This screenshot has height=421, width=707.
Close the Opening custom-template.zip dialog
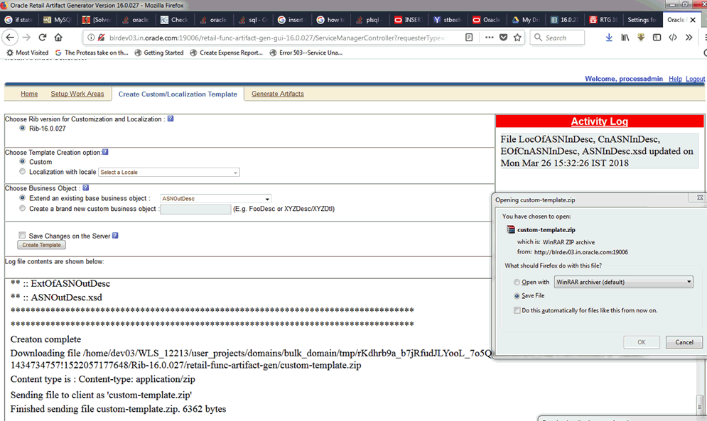(x=700, y=197)
